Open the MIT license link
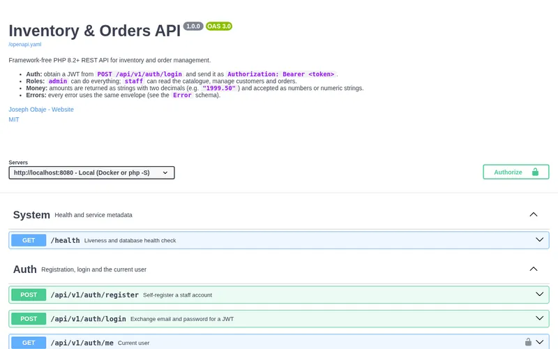 tap(14, 119)
